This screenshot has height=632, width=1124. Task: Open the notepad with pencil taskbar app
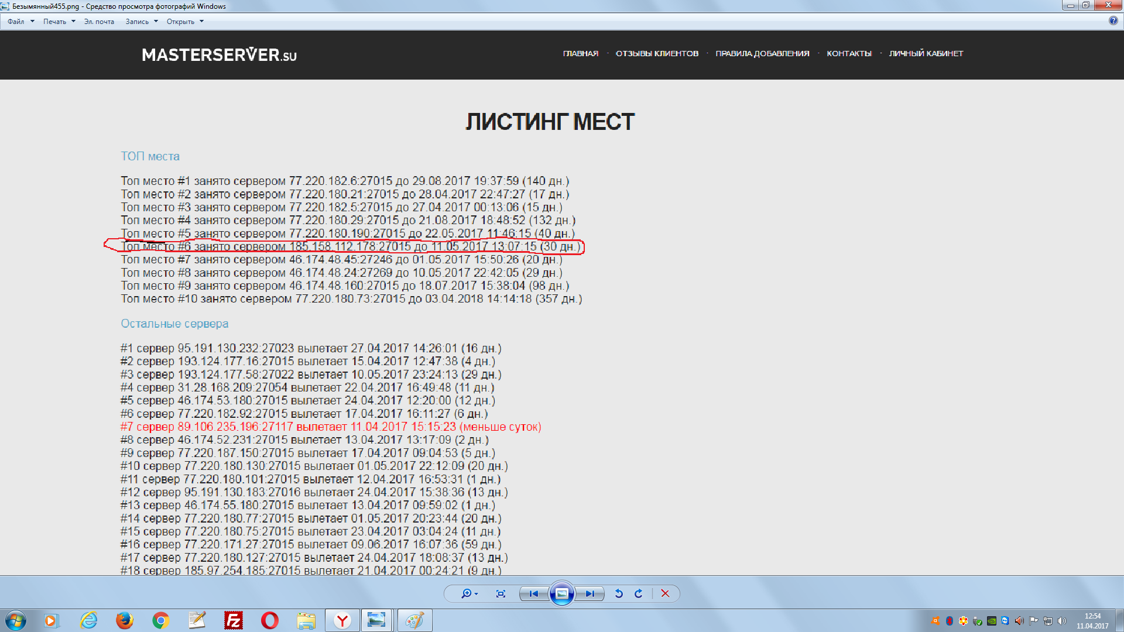pos(197,620)
